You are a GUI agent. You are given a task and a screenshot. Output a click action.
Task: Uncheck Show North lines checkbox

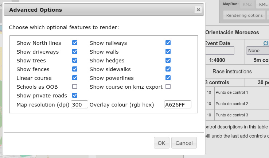(75, 43)
